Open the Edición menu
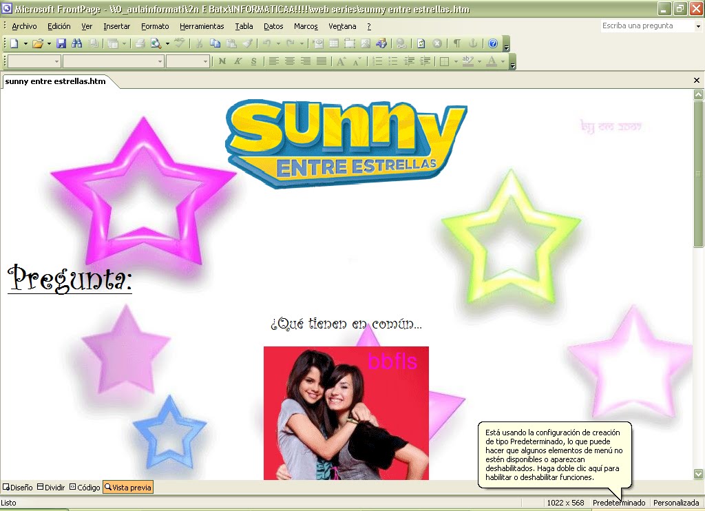 (x=59, y=27)
